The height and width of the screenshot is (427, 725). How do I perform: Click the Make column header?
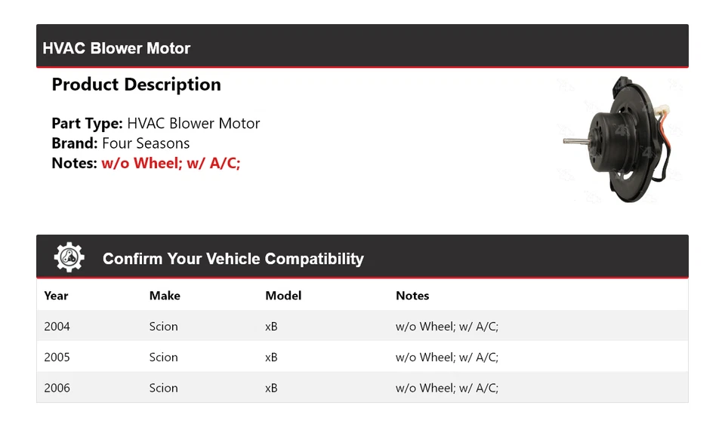coord(165,296)
